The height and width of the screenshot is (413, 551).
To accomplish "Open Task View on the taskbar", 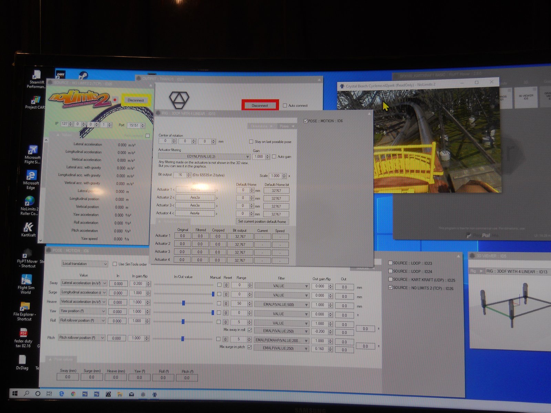I will pyautogui.click(x=49, y=393).
